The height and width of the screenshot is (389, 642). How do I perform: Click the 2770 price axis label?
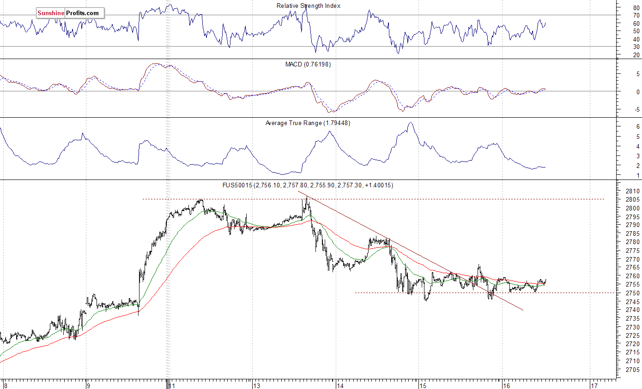633,259
